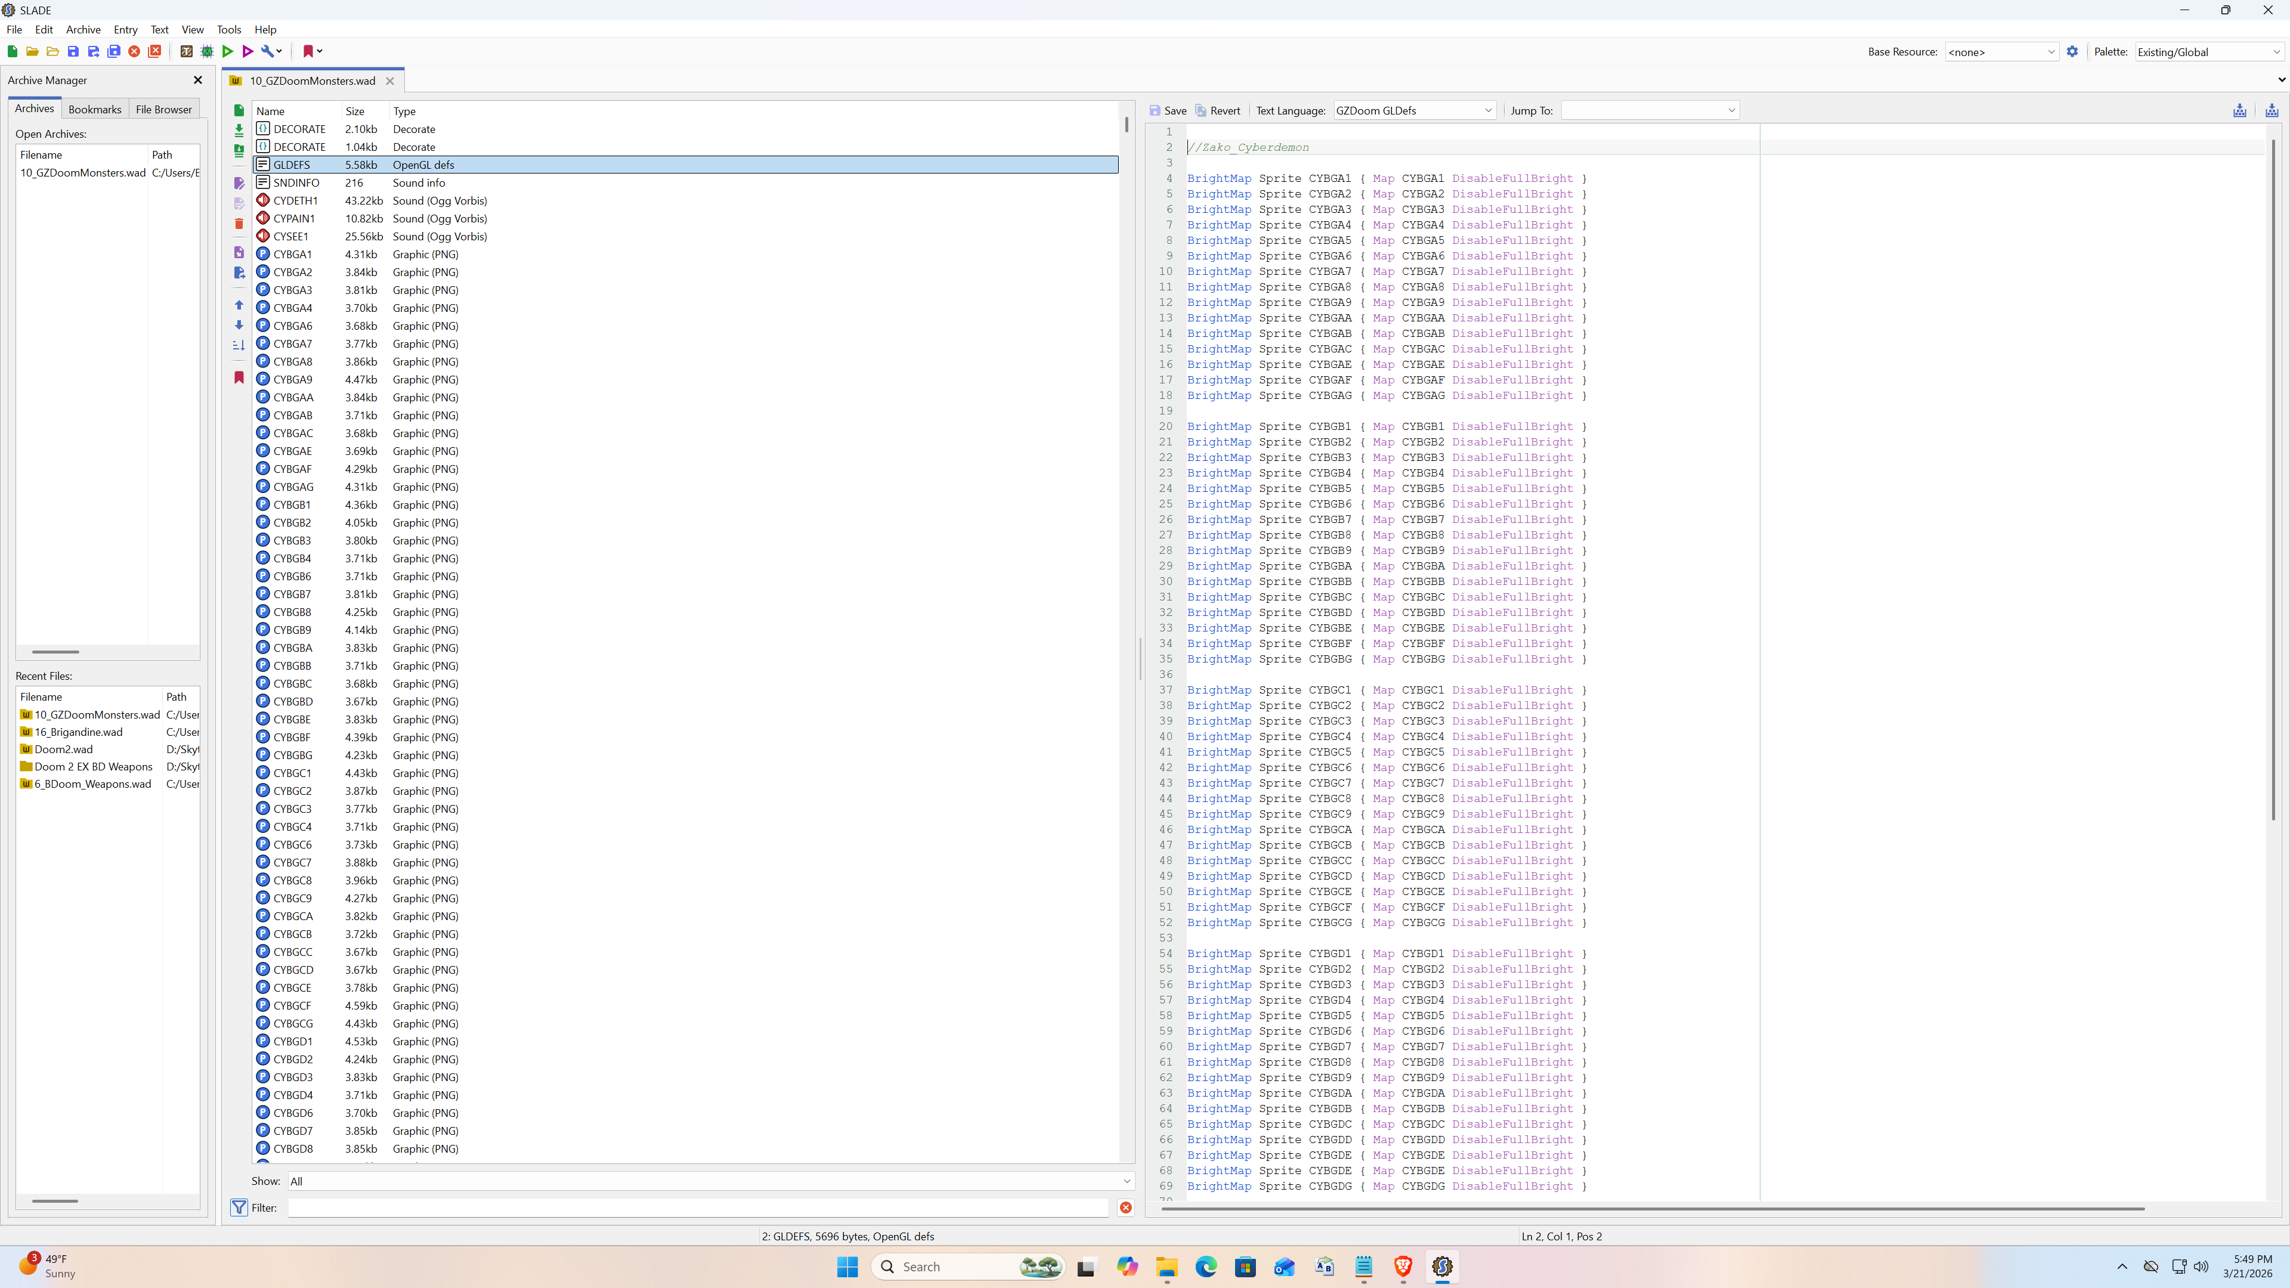Click the Revert button in text editor
This screenshot has width=2290, height=1288.
coord(1217,110)
